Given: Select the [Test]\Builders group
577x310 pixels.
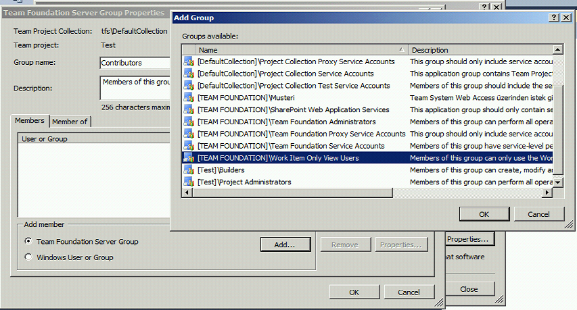Looking at the screenshot, I should pyautogui.click(x=367, y=170).
